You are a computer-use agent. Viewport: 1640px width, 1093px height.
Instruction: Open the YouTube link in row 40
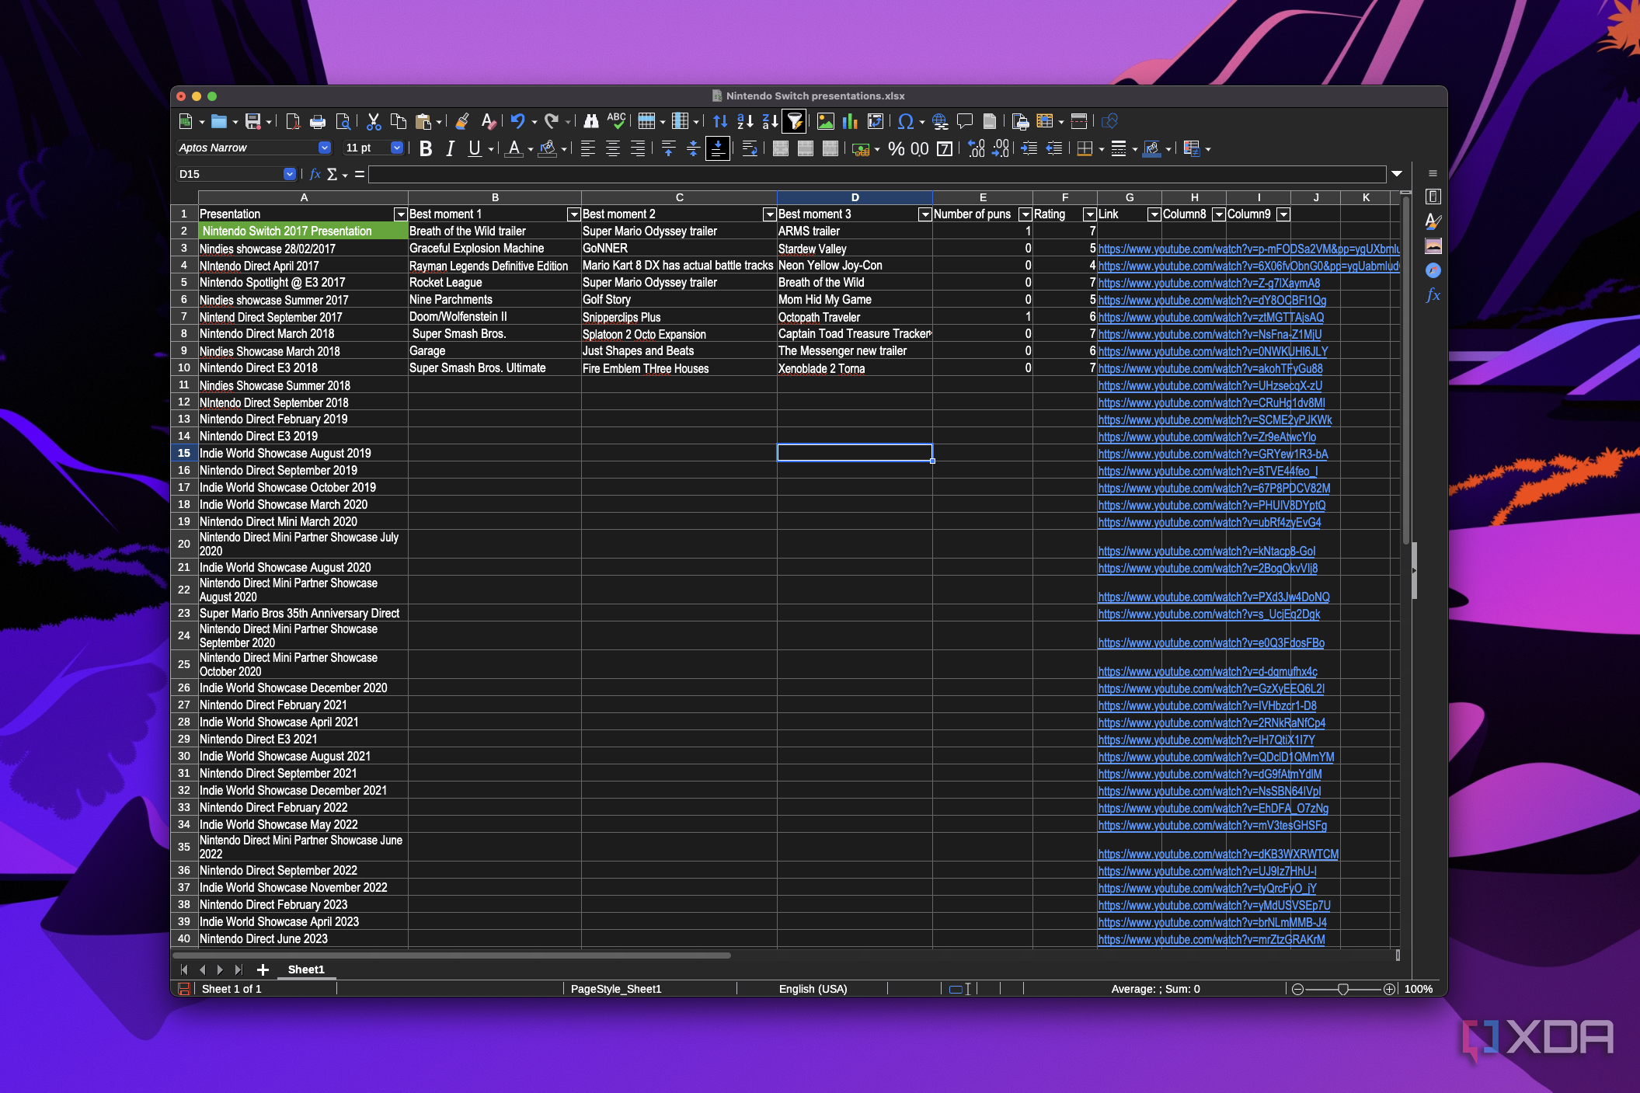[1211, 939]
